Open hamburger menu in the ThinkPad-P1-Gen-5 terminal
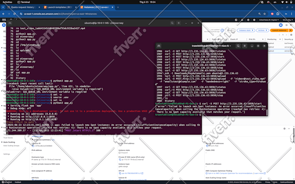Image resolution: width=295 pixels, height=184 pixels. (x=245, y=46)
